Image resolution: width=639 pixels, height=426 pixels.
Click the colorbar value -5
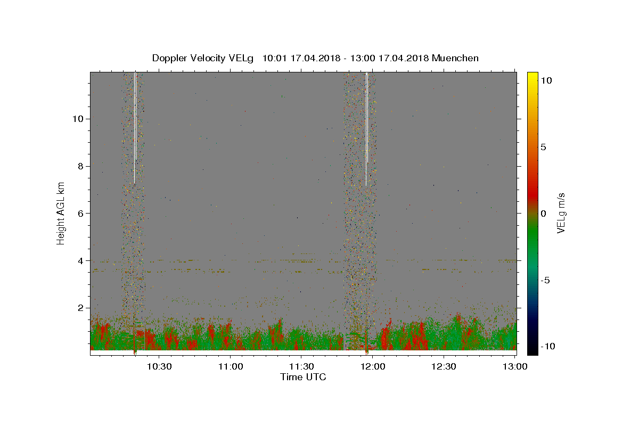[545, 280]
